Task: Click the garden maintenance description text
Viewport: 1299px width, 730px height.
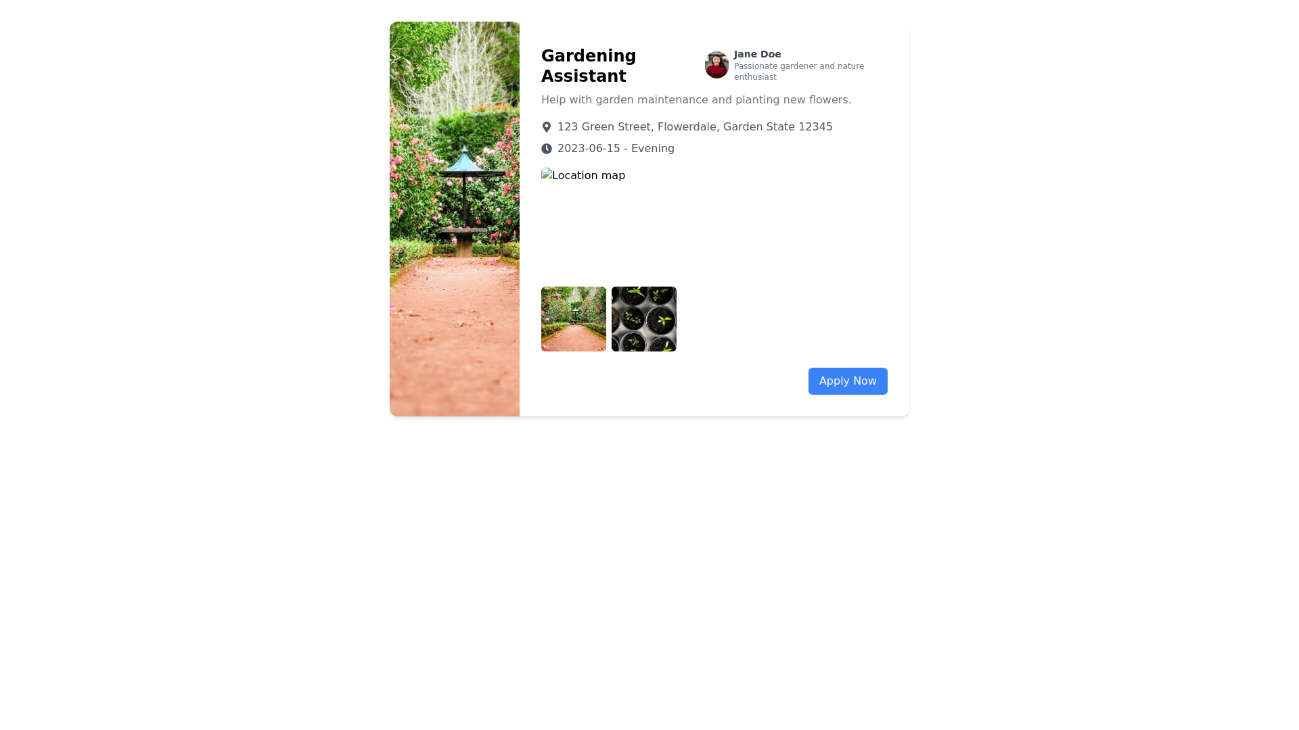Action: point(696,100)
